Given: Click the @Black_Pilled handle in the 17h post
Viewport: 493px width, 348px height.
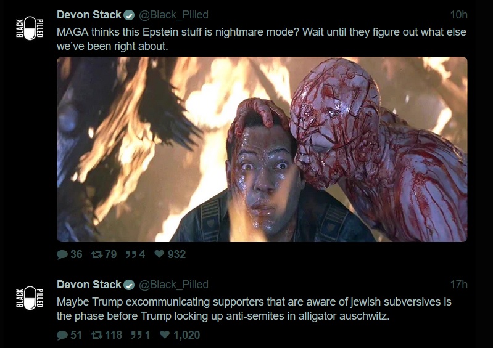Looking at the screenshot, I should pyautogui.click(x=173, y=285).
